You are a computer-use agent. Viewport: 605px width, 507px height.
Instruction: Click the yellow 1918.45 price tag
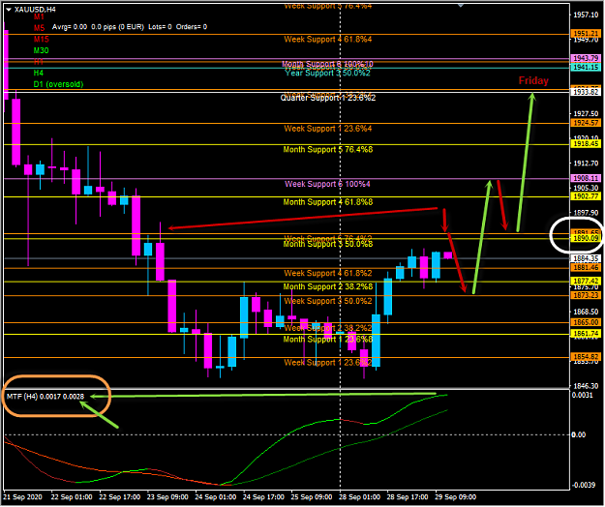pos(586,144)
